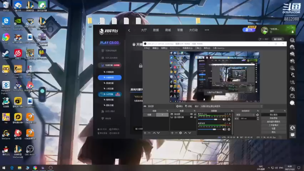Open Recycle Bin on desktop

click(x=6, y=6)
